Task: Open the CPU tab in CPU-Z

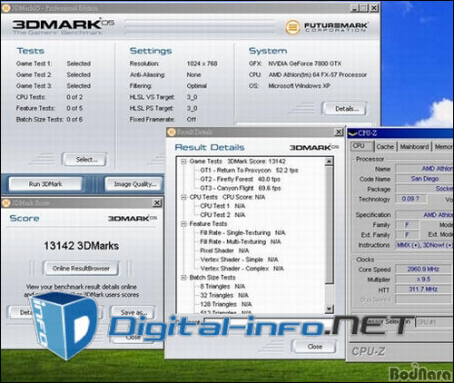Action: [361, 146]
